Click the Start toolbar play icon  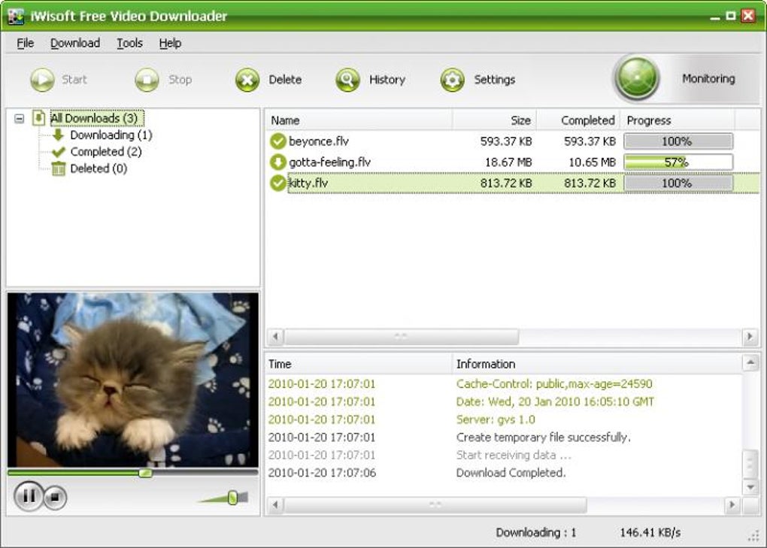click(43, 80)
